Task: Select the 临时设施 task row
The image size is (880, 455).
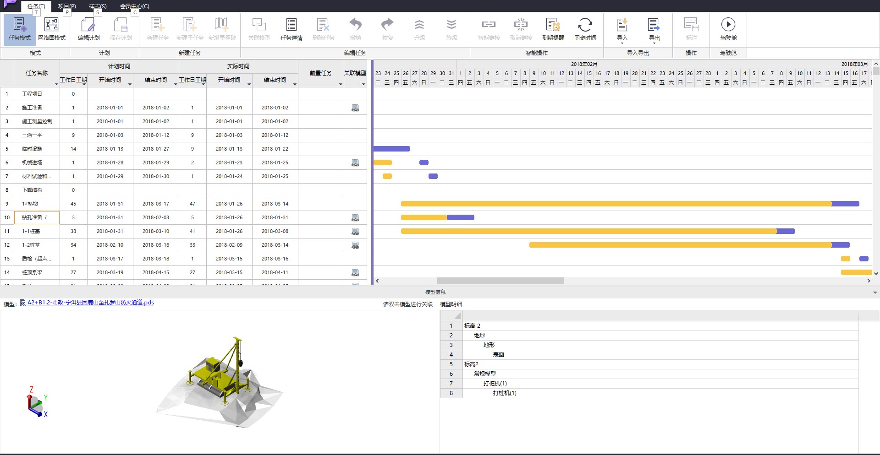Action: click(x=183, y=149)
